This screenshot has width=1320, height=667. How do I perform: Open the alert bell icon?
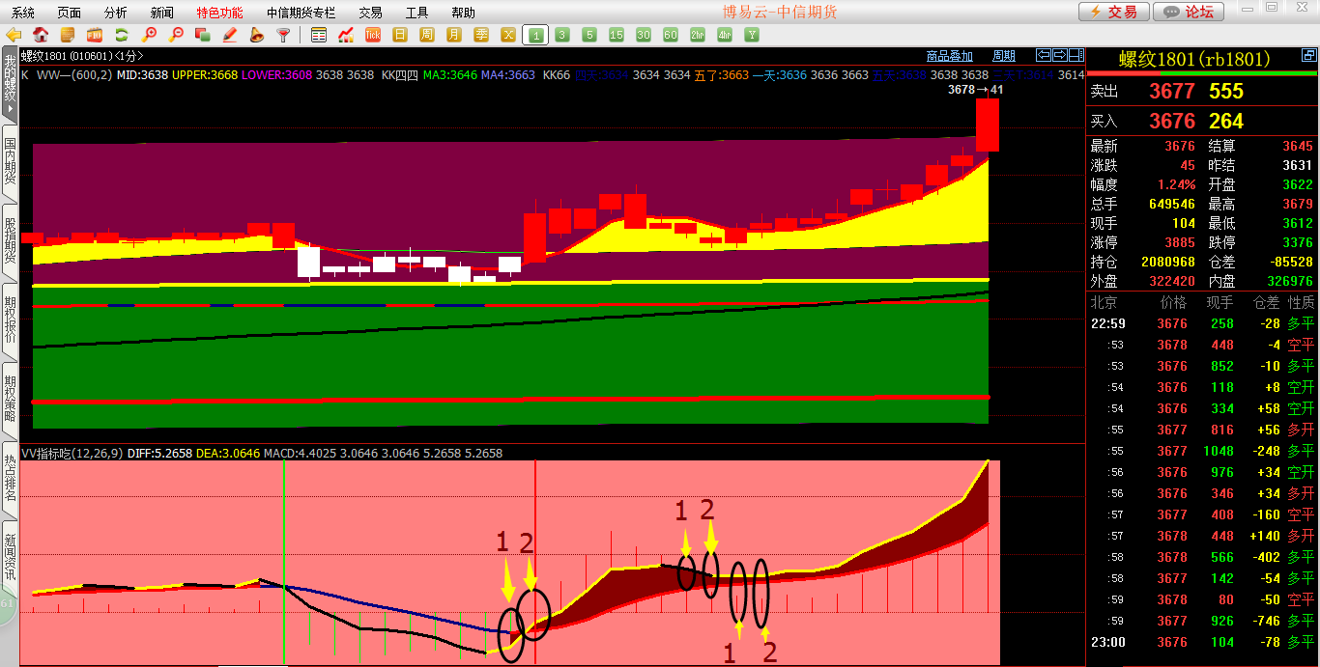click(x=256, y=36)
